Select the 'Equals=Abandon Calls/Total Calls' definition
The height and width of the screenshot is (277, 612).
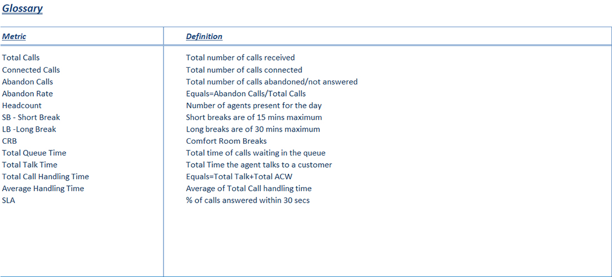pyautogui.click(x=246, y=93)
